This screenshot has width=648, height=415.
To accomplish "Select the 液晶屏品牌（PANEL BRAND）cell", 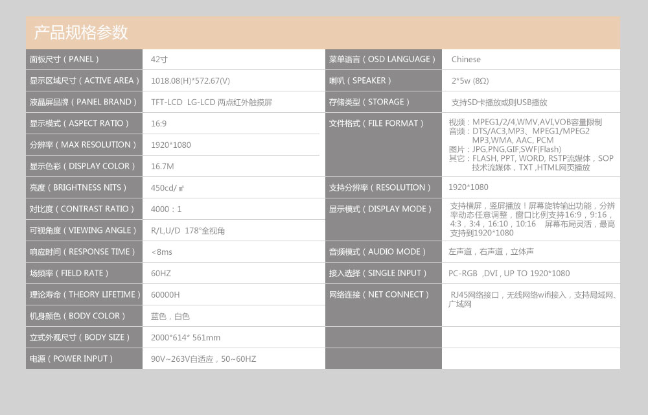I will pyautogui.click(x=82, y=102).
